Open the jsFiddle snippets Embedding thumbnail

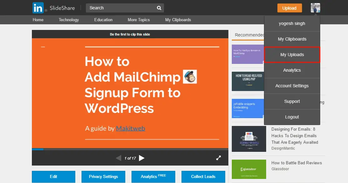248,108
